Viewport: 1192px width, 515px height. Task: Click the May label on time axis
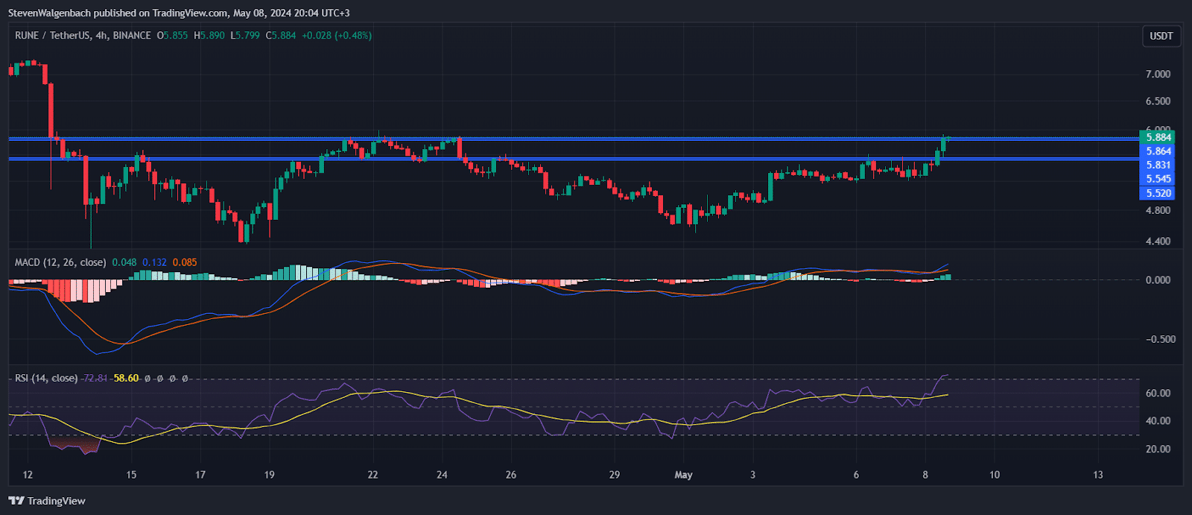coord(683,475)
